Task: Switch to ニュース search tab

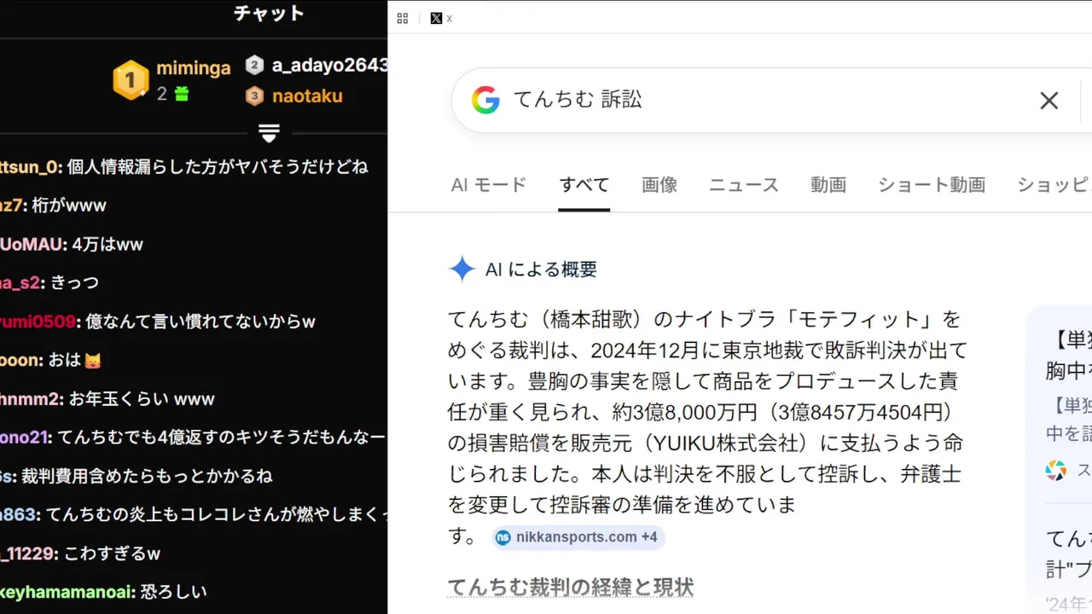Action: click(744, 185)
